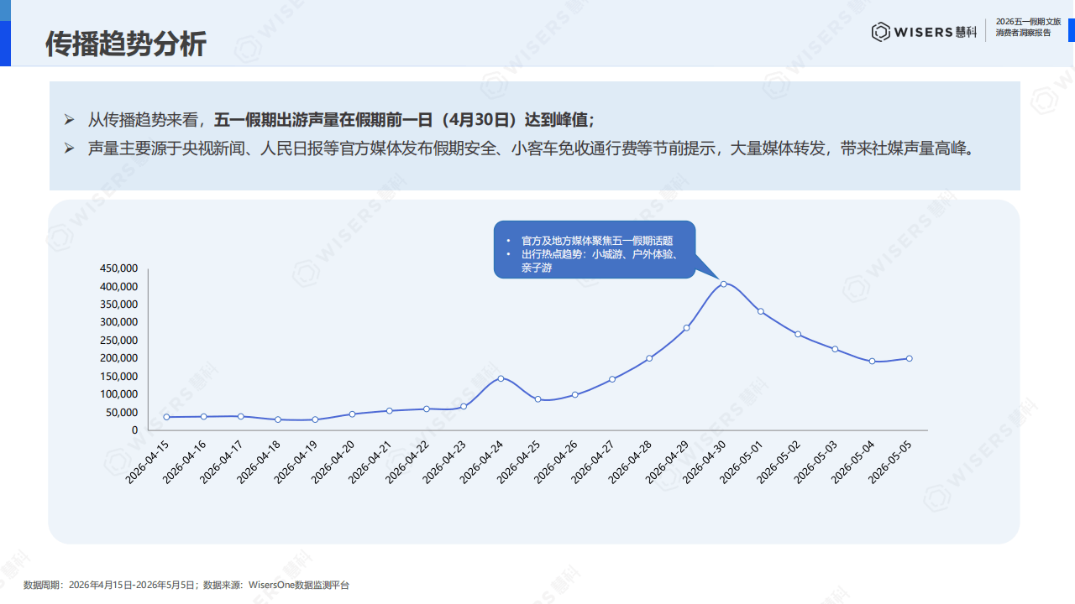Click the header text 消费者洞察报告
This screenshot has height=604, width=1075.
point(1022,33)
